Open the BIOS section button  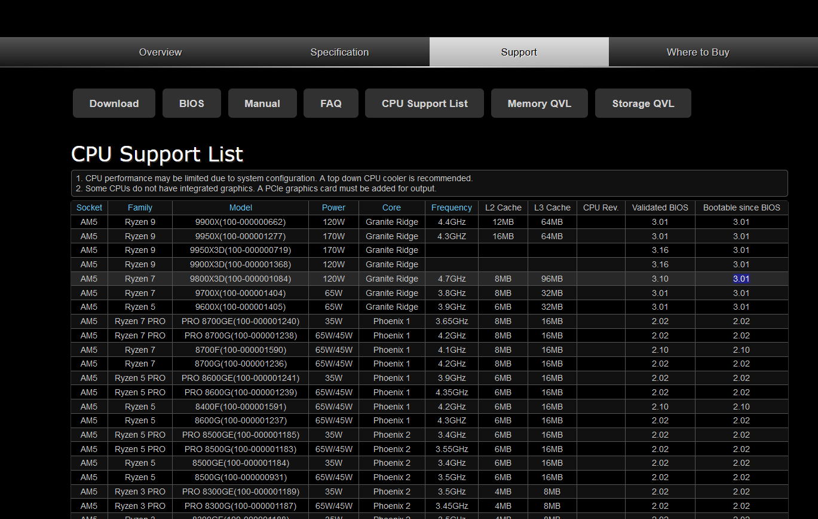pyautogui.click(x=192, y=103)
